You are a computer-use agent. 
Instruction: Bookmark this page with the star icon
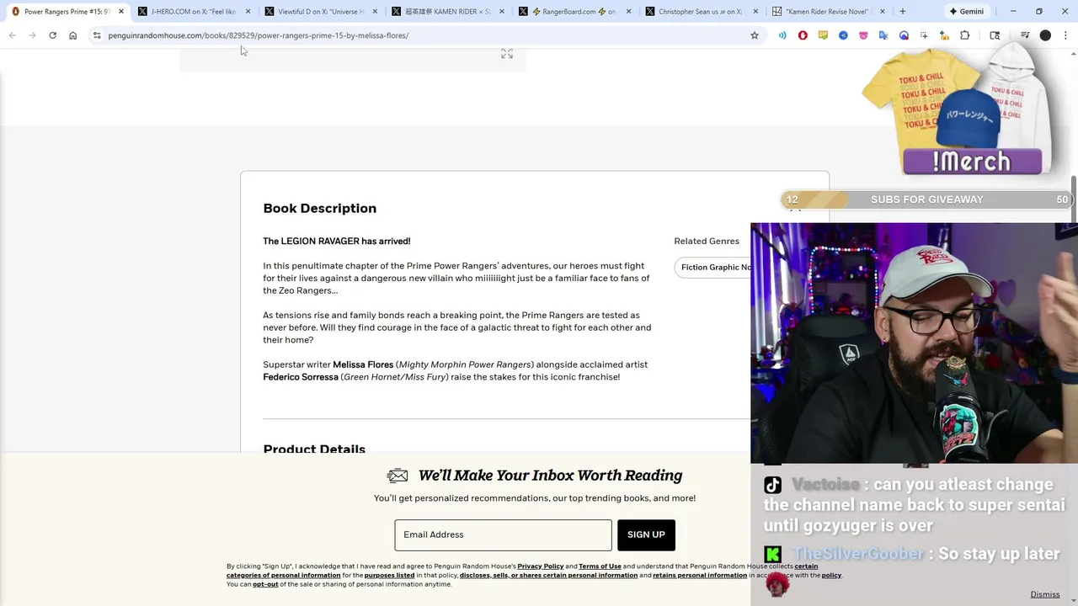[755, 35]
